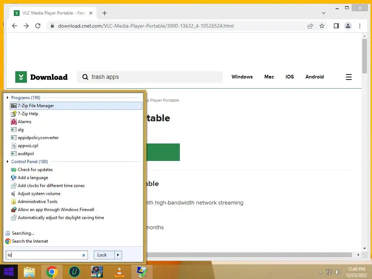Click the Chrome address bar URL
Viewport: 372px width, 279px height.
(146, 26)
